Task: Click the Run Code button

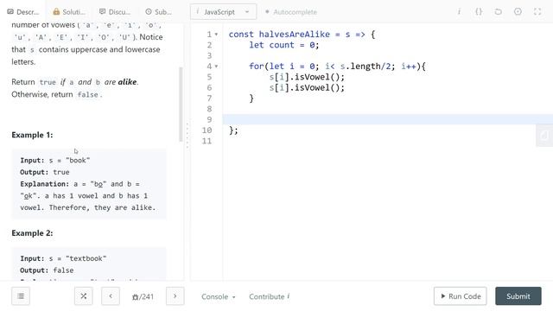Action: click(461, 296)
